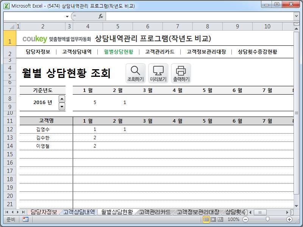Click the 고객명 column header cell
303x227 pixels.
(x=46, y=121)
